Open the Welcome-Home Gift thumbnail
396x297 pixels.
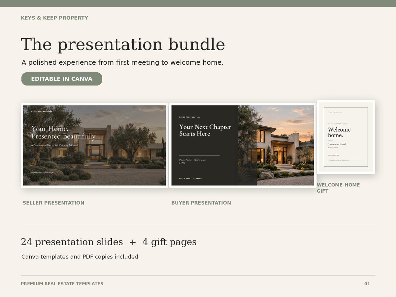tap(346, 137)
